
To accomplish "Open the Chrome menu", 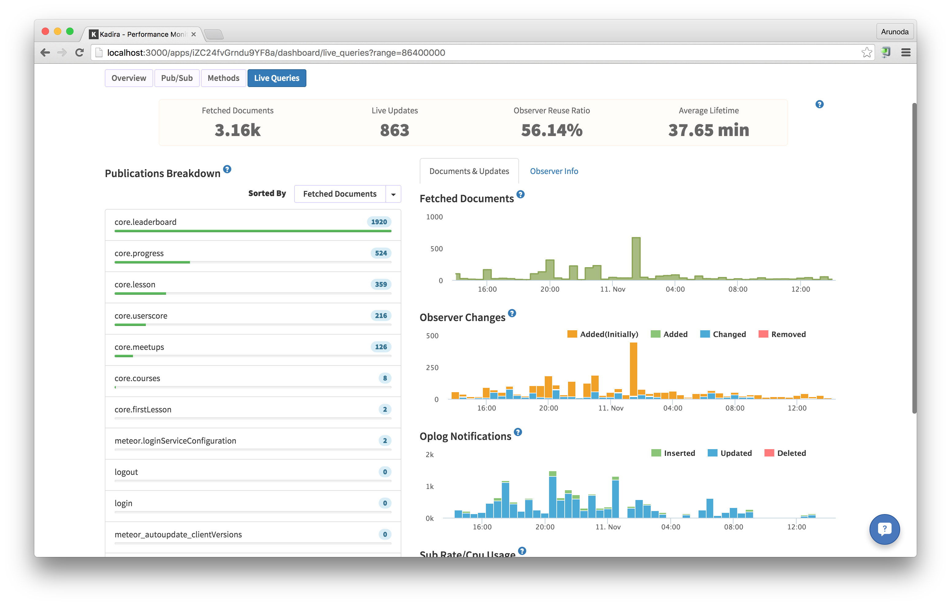I will [906, 52].
